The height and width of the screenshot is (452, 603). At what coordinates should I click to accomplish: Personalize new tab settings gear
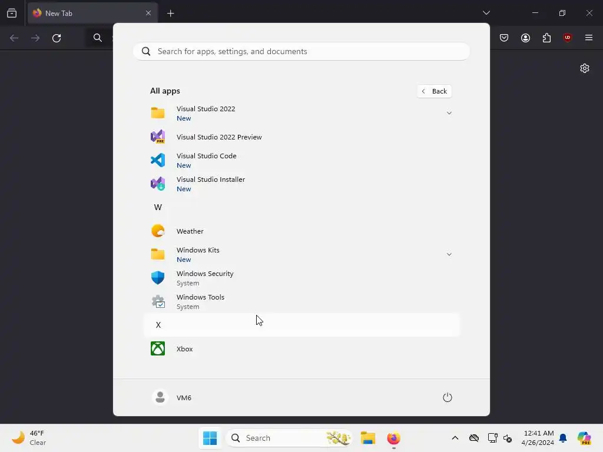tap(585, 68)
